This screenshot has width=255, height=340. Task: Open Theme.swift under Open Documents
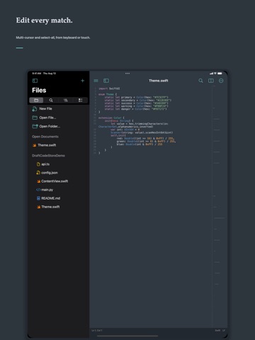click(x=47, y=145)
